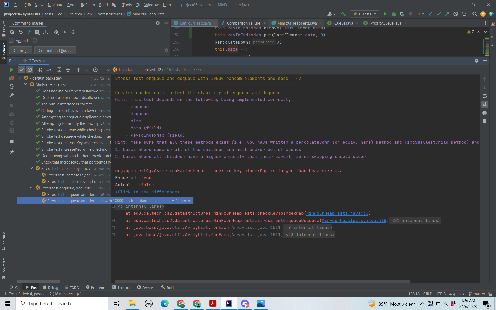Screen dimensions: 496x310
Task: Open the Refactor menu
Action: (x=88, y=5)
